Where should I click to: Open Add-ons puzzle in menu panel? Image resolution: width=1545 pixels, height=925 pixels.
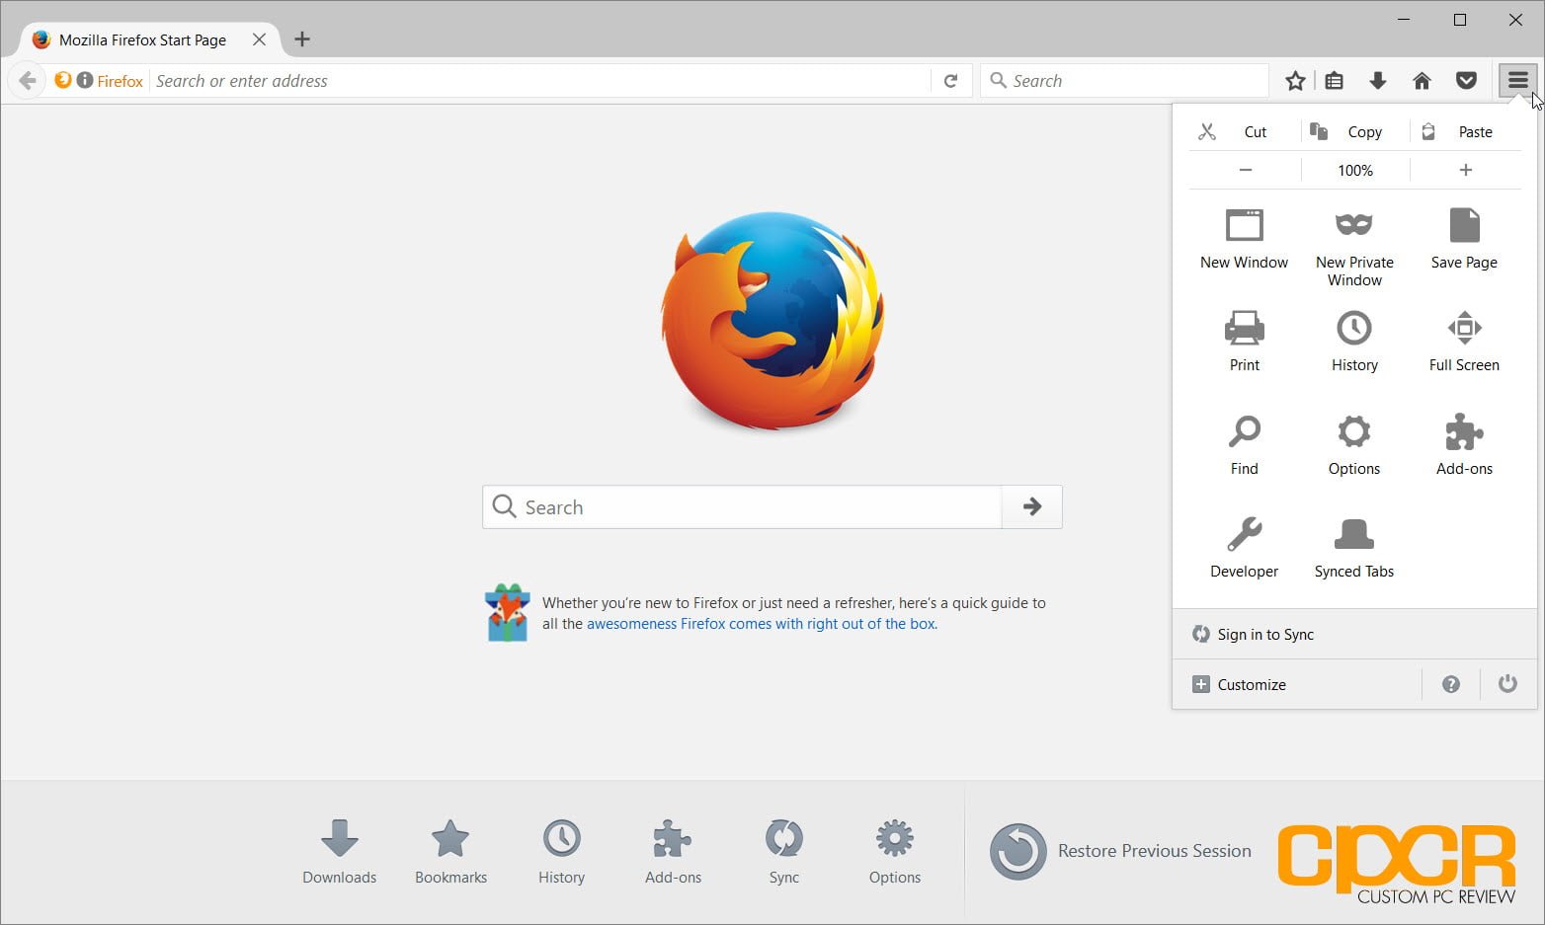(x=1464, y=445)
